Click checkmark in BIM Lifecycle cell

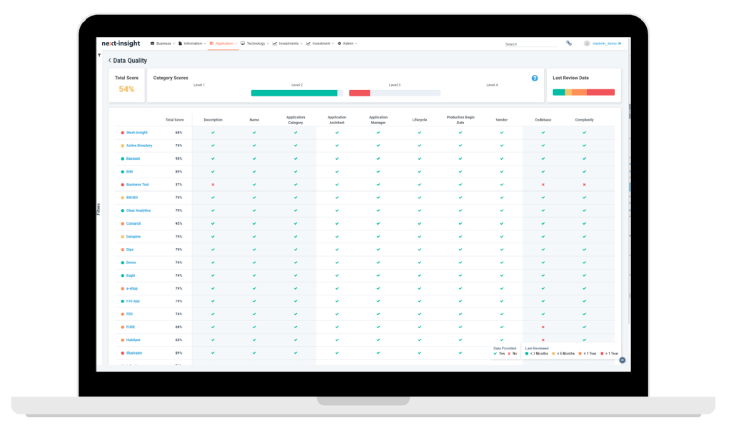point(420,171)
